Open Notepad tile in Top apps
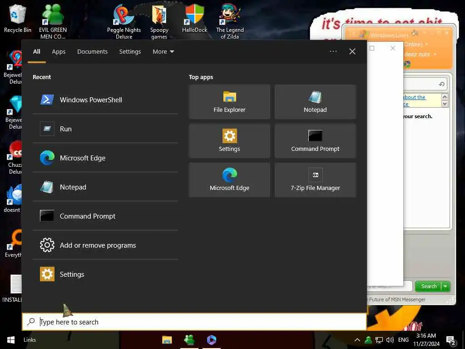The image size is (465, 349). coord(315,102)
